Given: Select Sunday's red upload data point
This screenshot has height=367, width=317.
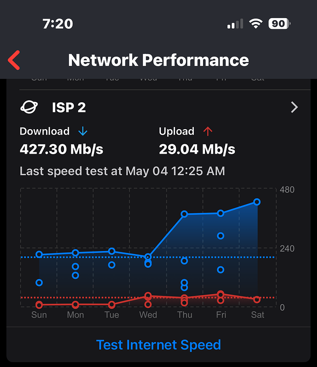Looking at the screenshot, I should pyautogui.click(x=39, y=305).
